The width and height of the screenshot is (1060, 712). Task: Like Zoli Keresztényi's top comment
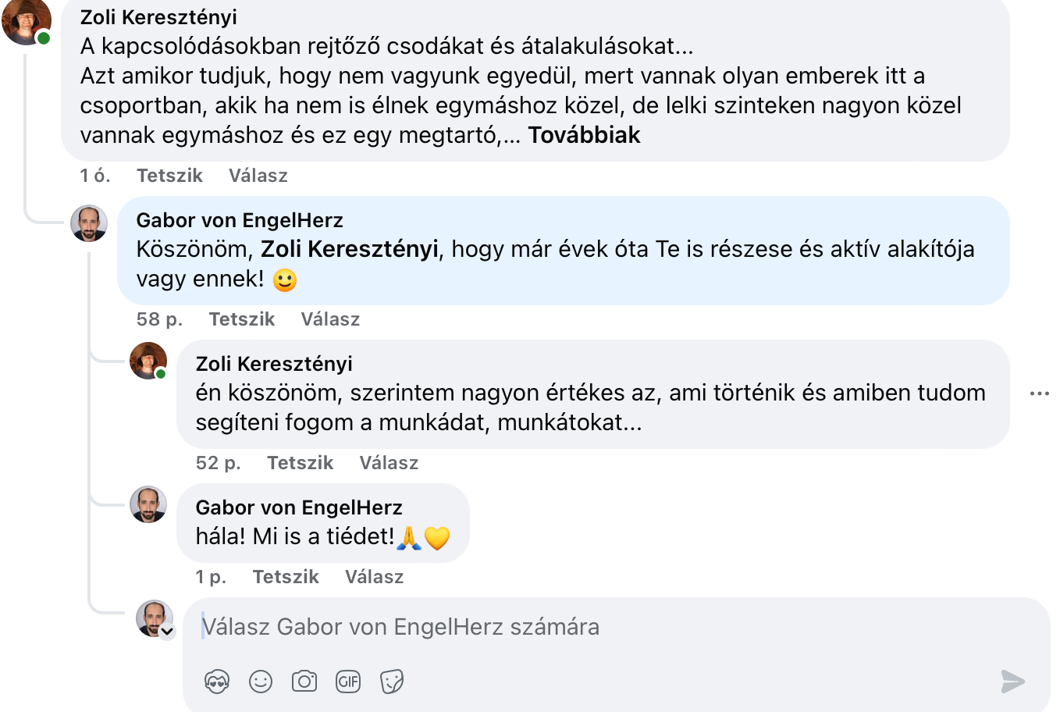(169, 176)
